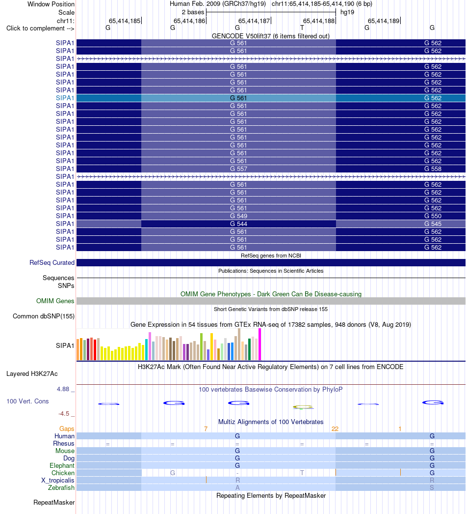Click the Elephant species label
Screen dimensions: 466x514
(62, 465)
